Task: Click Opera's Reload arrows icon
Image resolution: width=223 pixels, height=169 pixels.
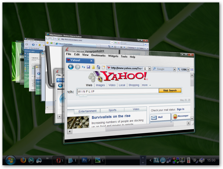Action: coord(83,67)
